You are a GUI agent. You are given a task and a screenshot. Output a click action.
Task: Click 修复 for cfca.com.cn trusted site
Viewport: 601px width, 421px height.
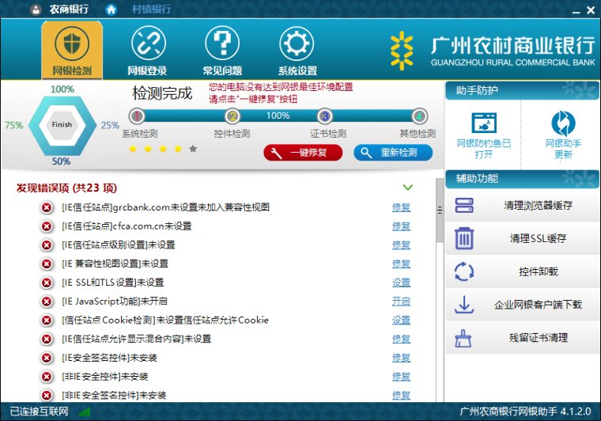tap(401, 226)
